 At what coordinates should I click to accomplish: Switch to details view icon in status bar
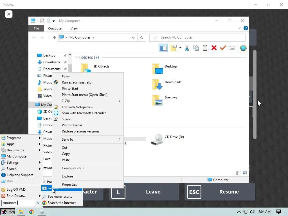point(238,173)
